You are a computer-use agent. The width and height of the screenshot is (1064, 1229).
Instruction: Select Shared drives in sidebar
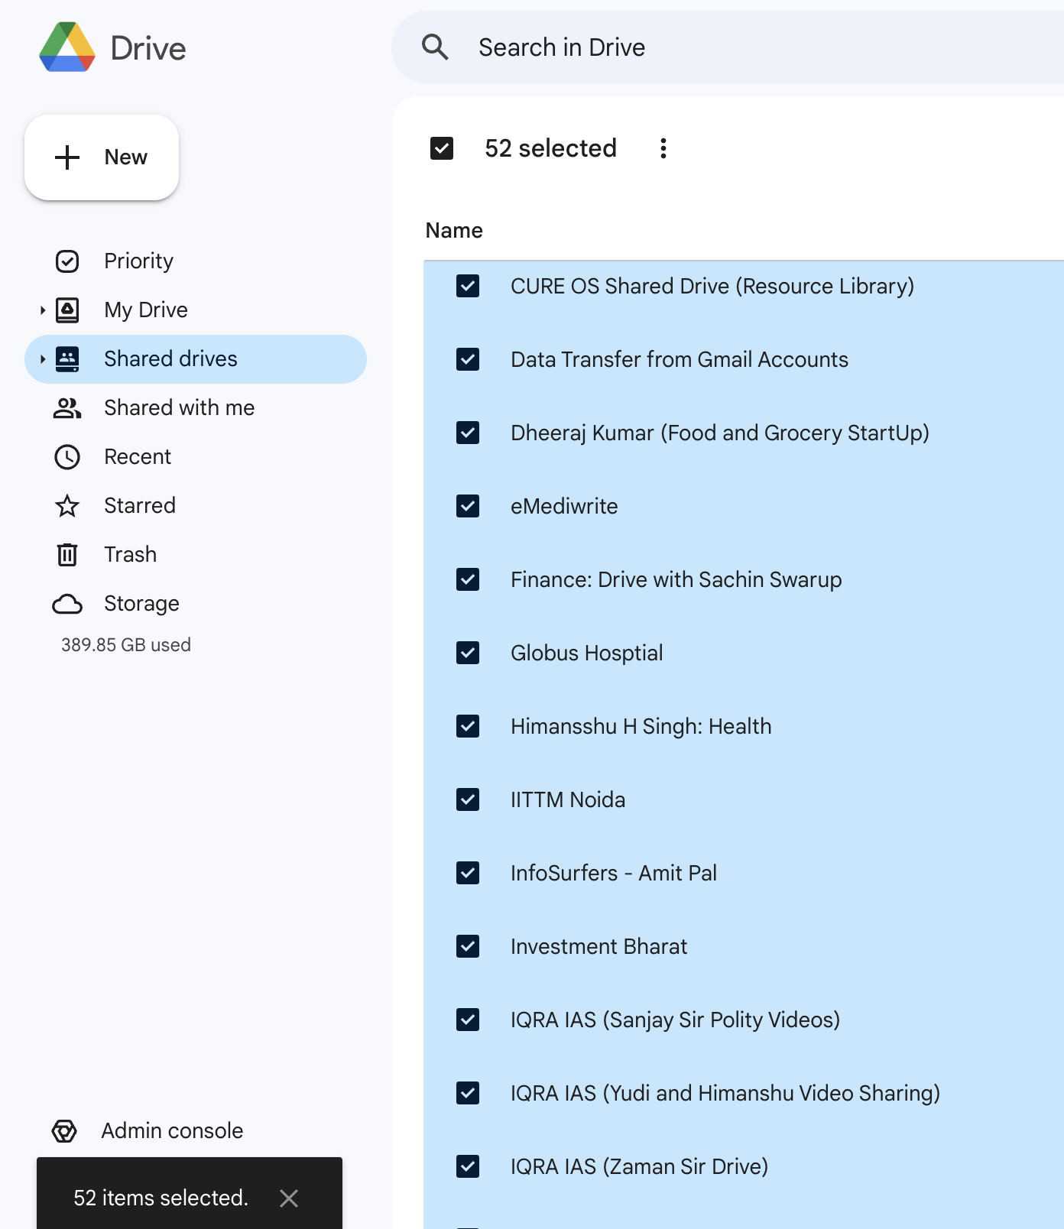click(x=196, y=359)
